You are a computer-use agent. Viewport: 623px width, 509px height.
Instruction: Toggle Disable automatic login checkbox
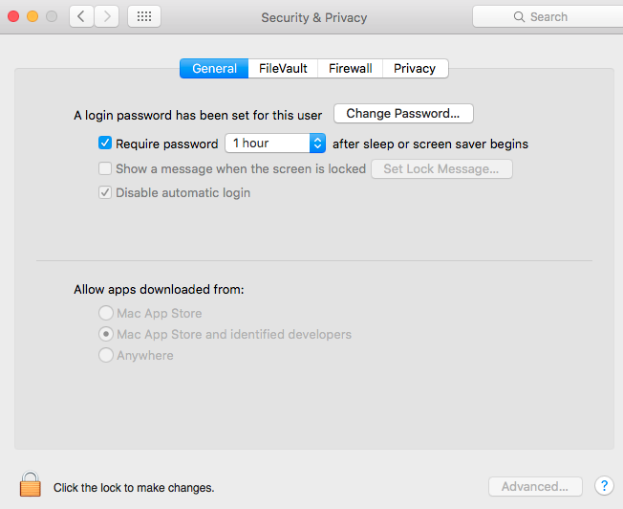tap(105, 192)
